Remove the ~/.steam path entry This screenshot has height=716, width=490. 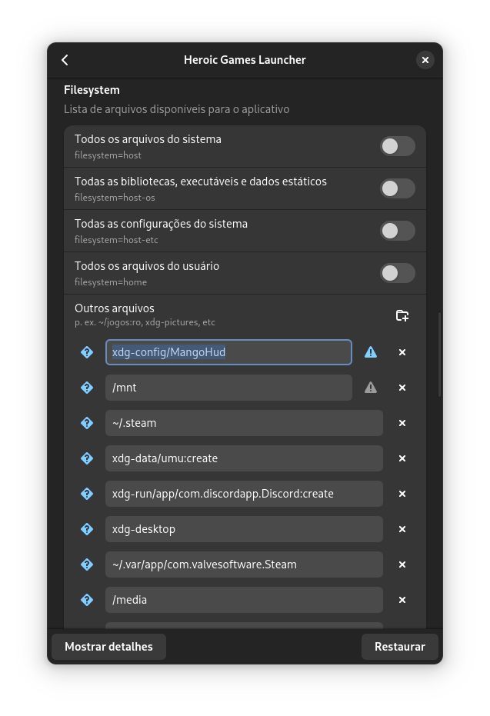point(402,423)
